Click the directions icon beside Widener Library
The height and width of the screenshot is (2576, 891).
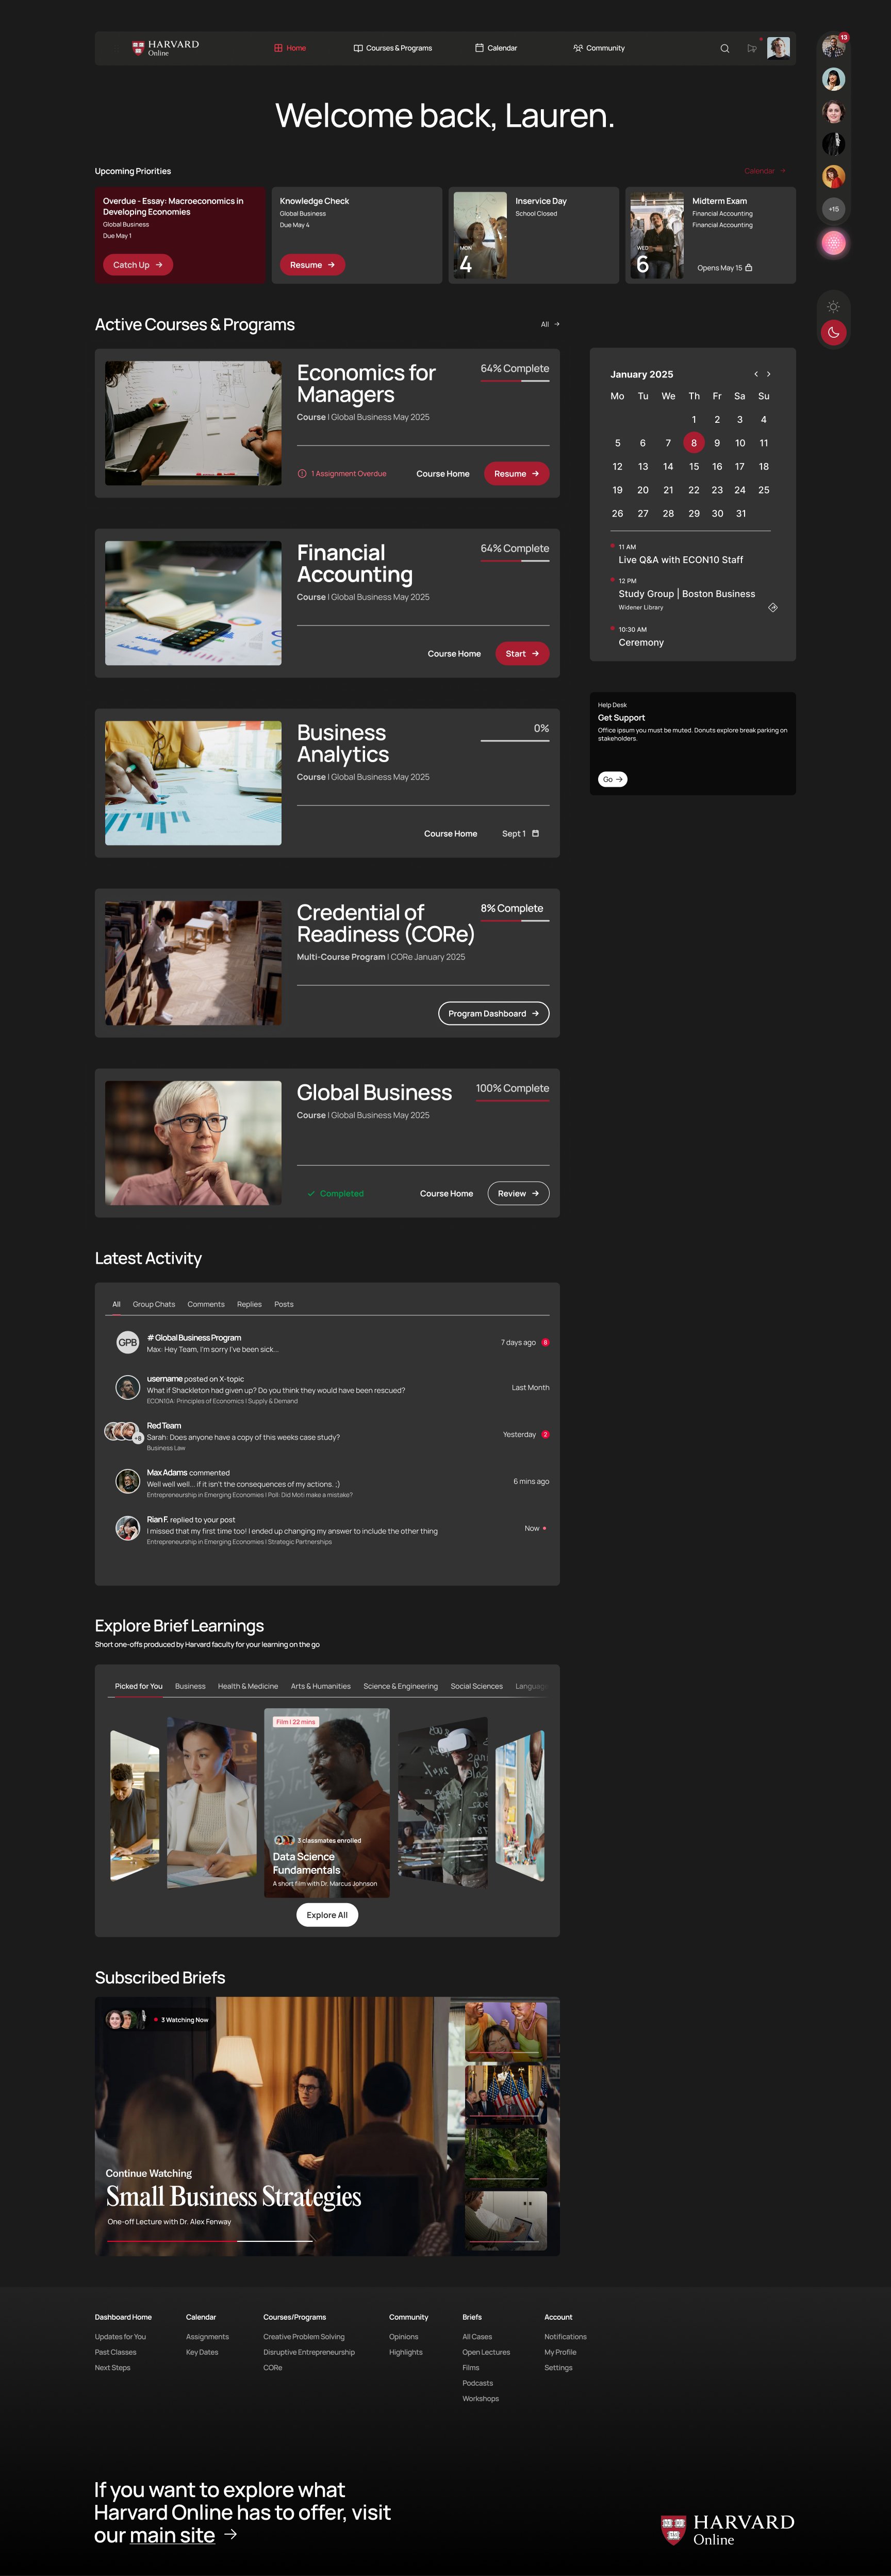[773, 607]
